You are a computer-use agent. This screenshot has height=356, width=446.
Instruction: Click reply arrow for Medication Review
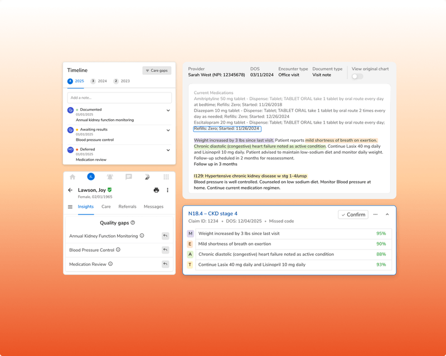(165, 264)
